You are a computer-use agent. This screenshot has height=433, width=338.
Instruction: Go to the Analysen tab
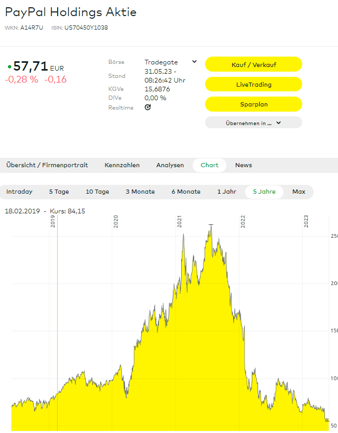(x=170, y=165)
